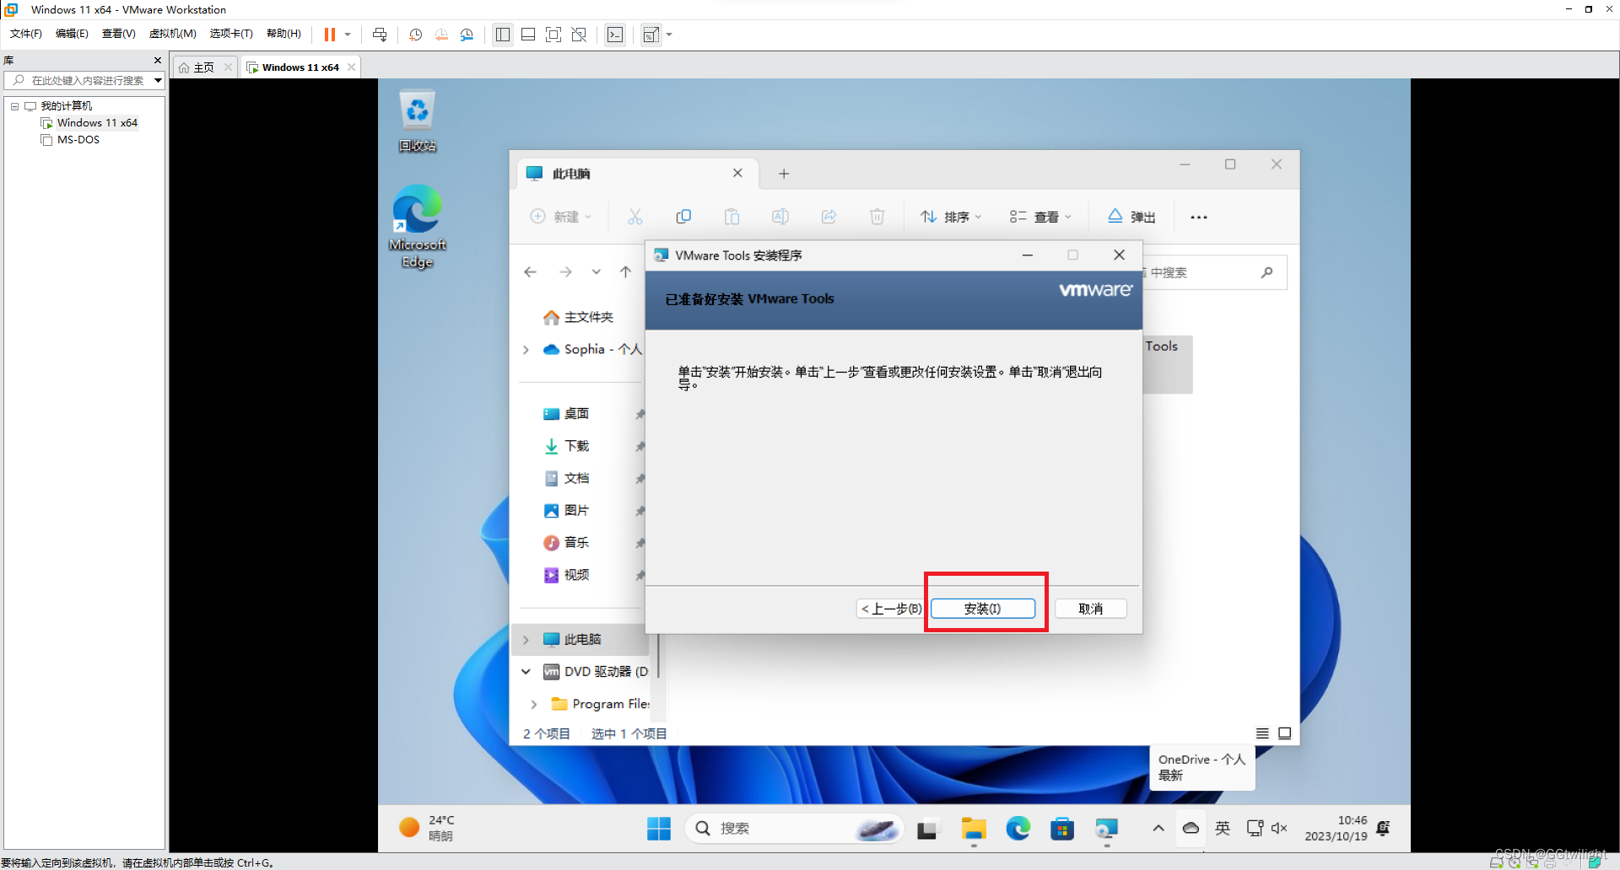1620x870 pixels.
Task: Show or hide the console thumbnail bar
Action: click(x=528, y=35)
